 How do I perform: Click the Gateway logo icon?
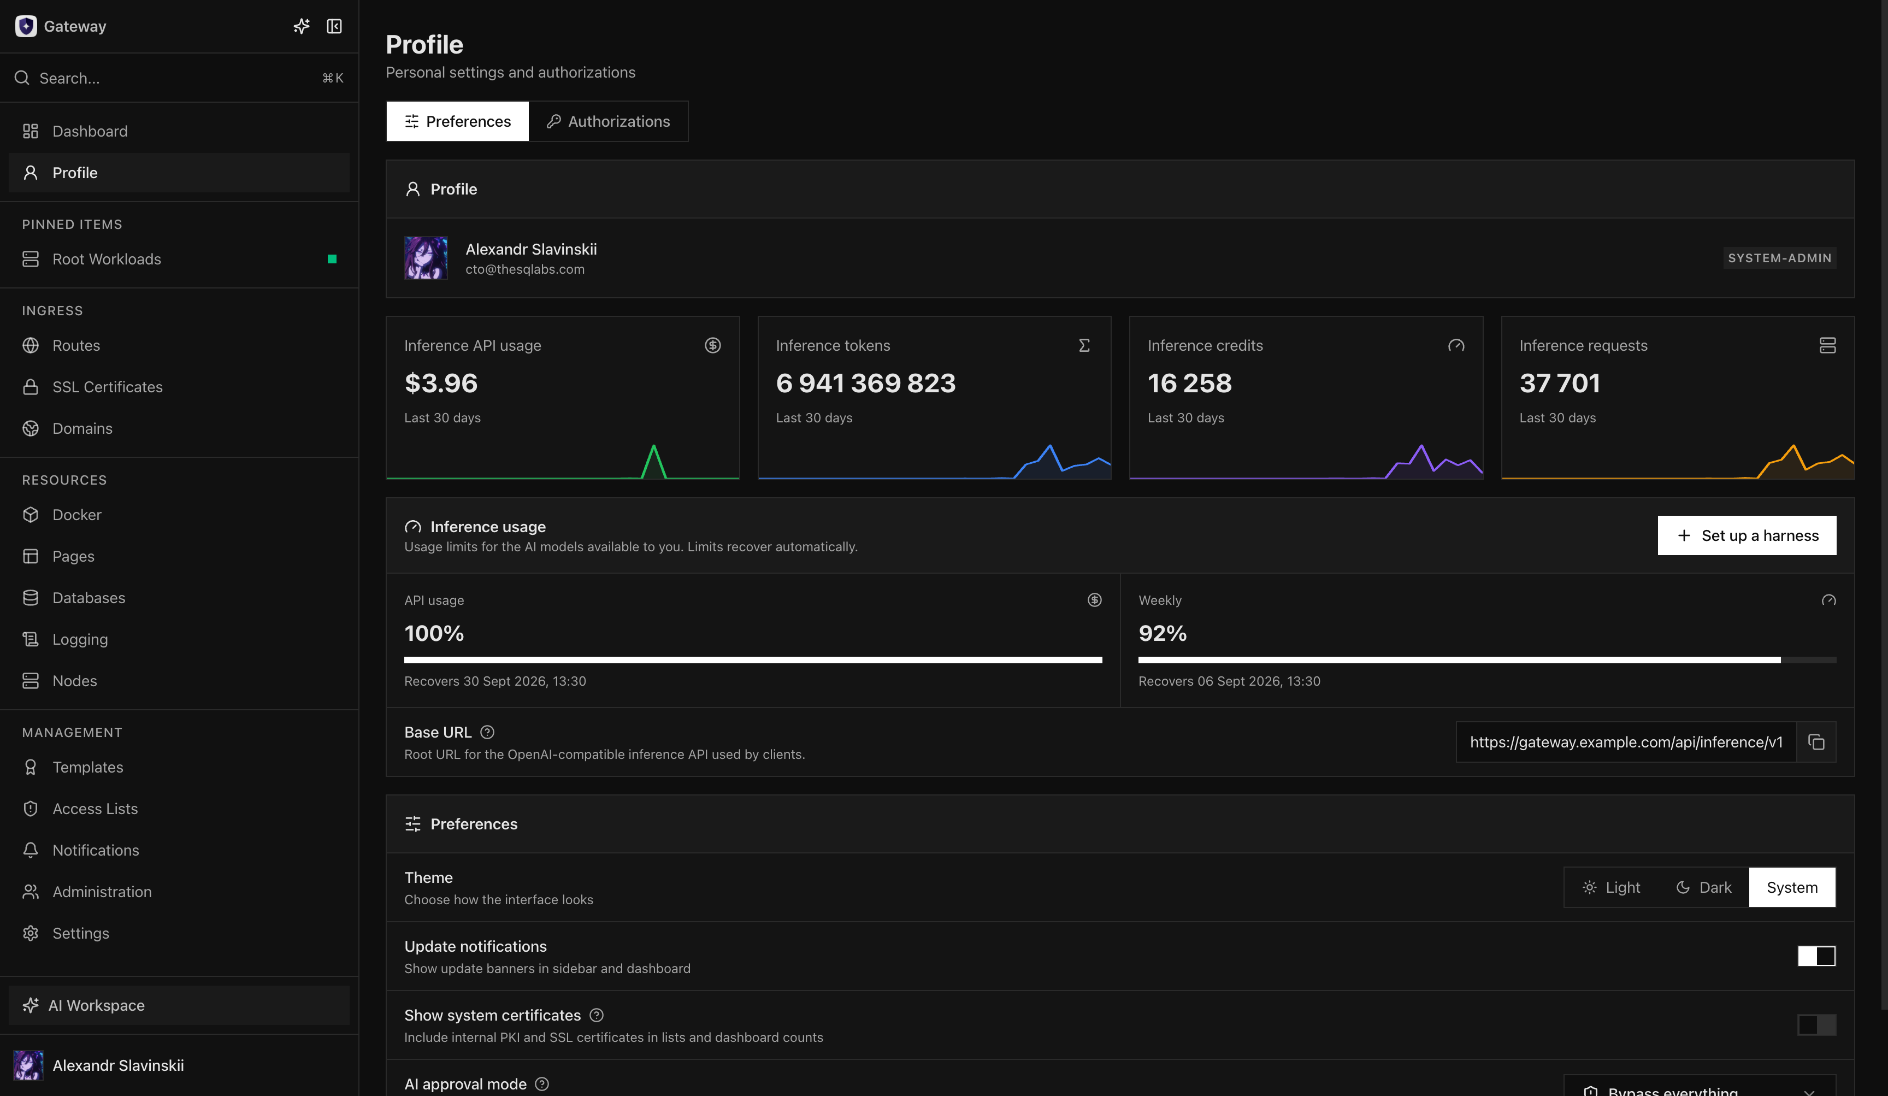click(26, 26)
